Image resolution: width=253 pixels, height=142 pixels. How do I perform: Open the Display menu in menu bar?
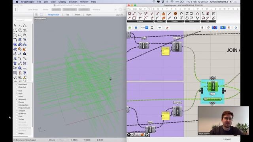point(62,2)
